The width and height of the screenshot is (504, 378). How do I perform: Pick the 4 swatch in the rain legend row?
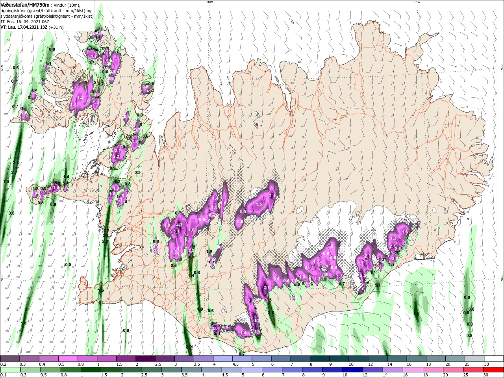click(x=211, y=370)
